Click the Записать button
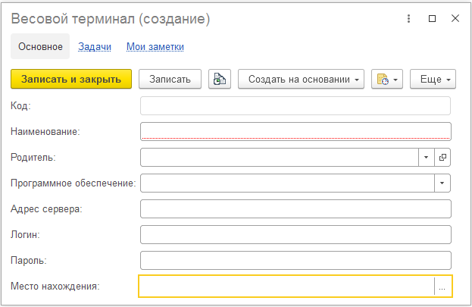 pos(170,79)
